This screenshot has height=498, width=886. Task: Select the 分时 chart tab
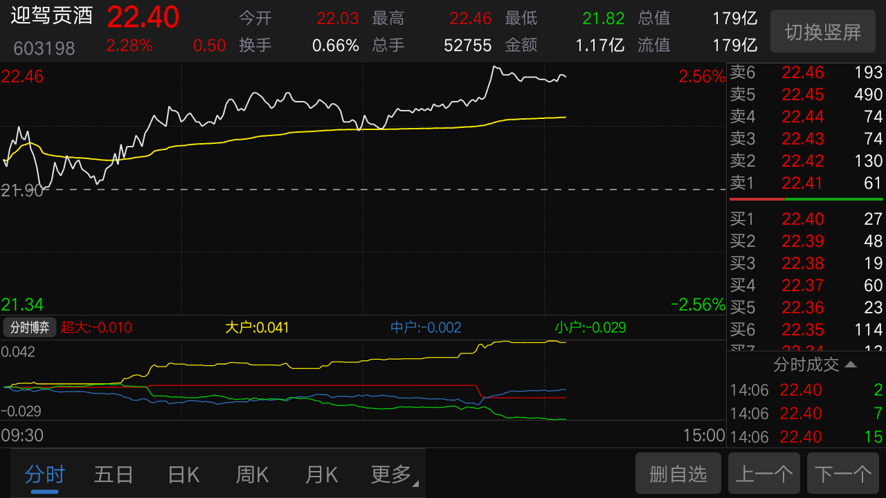[45, 474]
